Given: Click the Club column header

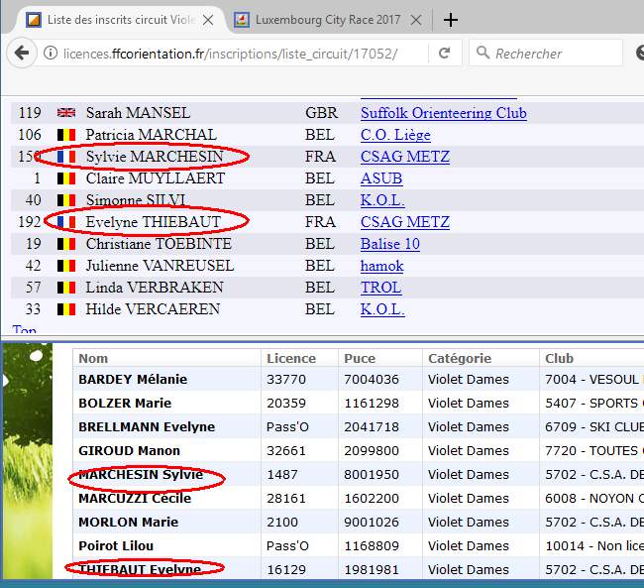Looking at the screenshot, I should point(559,358).
